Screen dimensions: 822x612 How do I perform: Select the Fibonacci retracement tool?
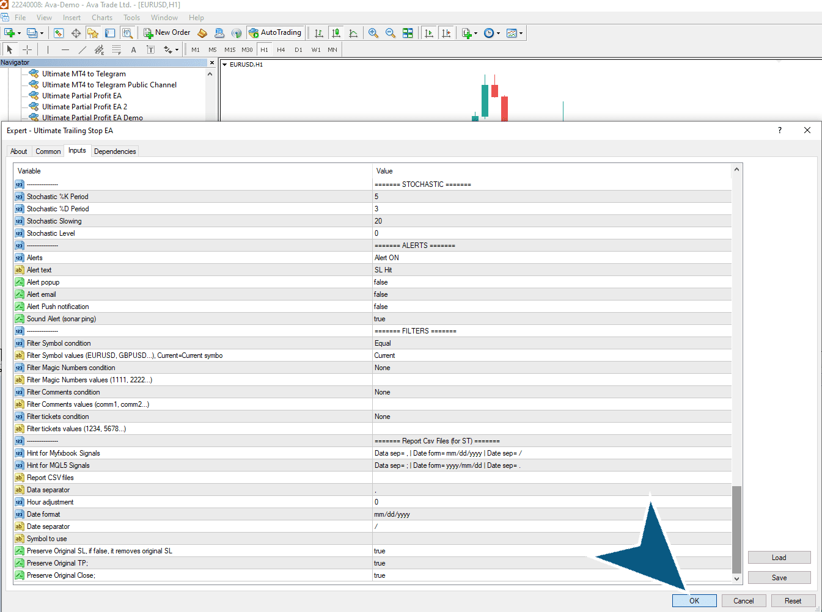pyautogui.click(x=116, y=50)
